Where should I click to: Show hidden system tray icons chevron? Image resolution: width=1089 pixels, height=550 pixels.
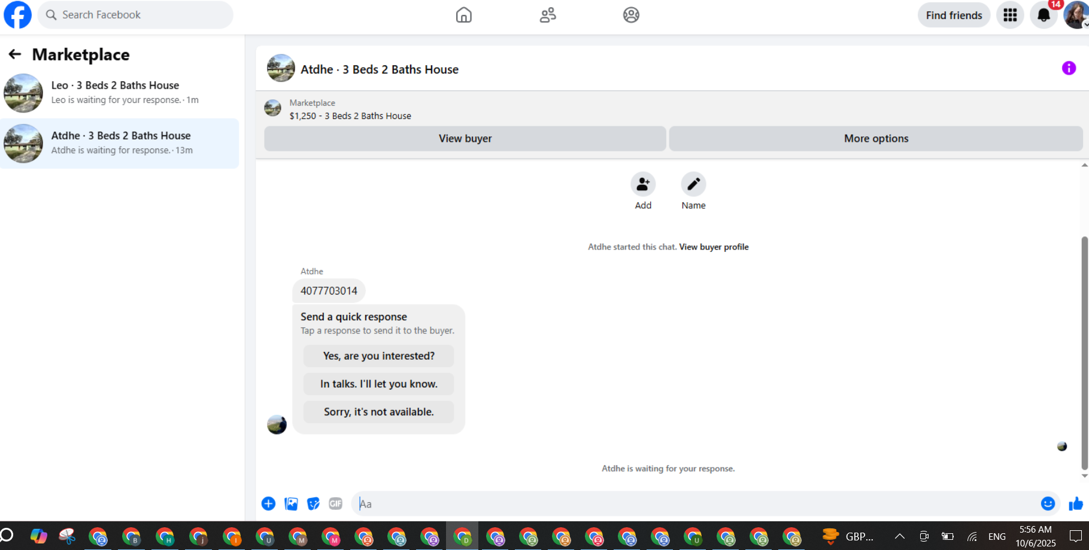pos(899,536)
